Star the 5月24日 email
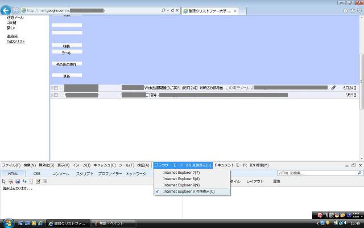The width and height of the screenshot is (364, 228). click(x=61, y=88)
